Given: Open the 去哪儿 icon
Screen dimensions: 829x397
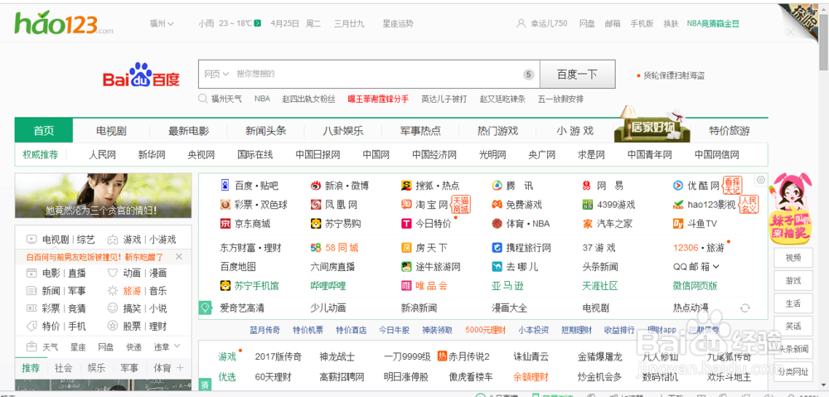Looking at the screenshot, I should click(497, 266).
